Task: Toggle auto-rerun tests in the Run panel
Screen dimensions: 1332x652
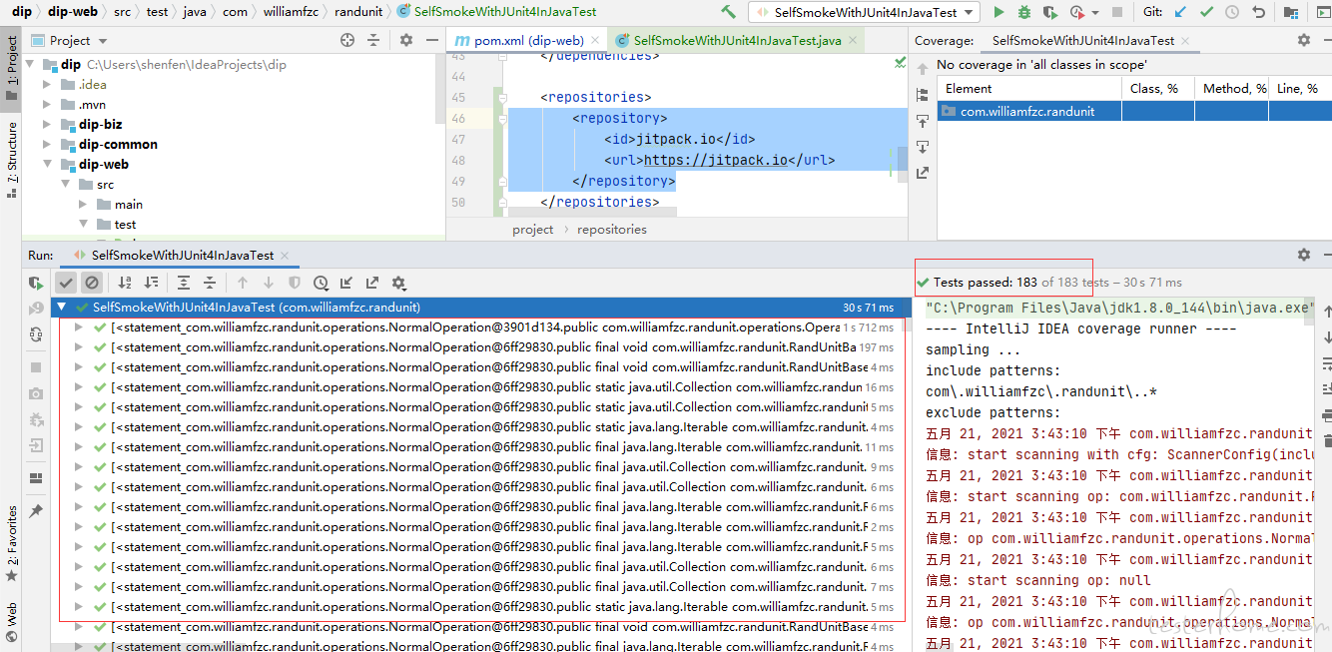Action: coord(36,335)
